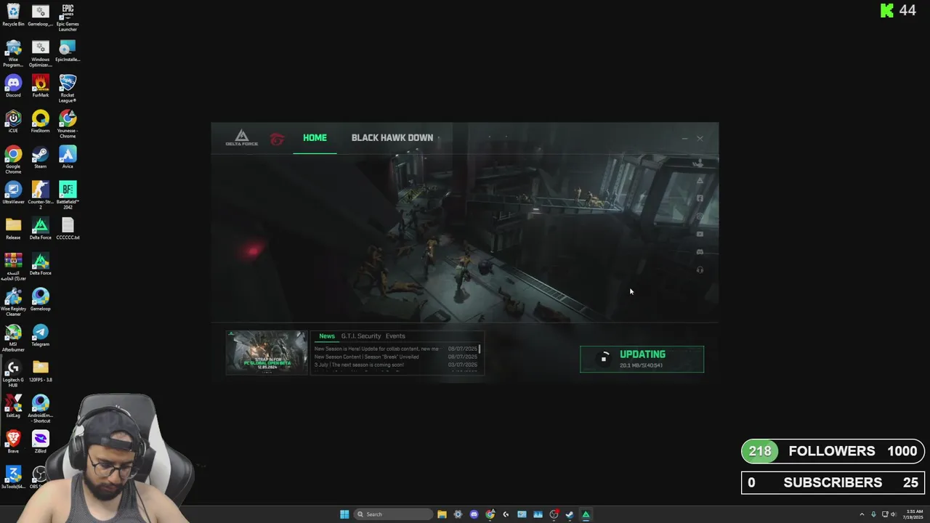The image size is (930, 523).
Task: Select the UltraViewer desktop icon
Action: (x=13, y=193)
